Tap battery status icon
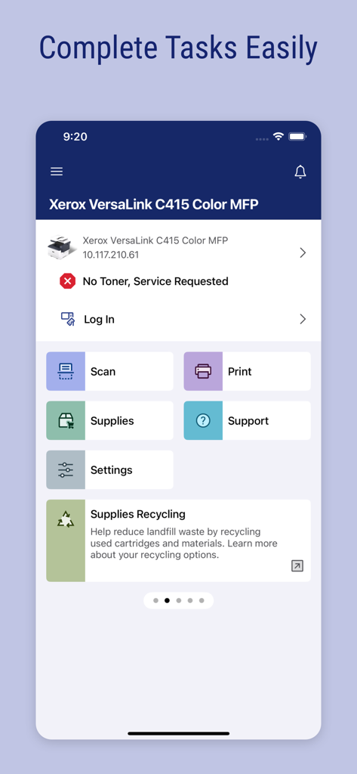This screenshot has width=357, height=774. pos(298,137)
